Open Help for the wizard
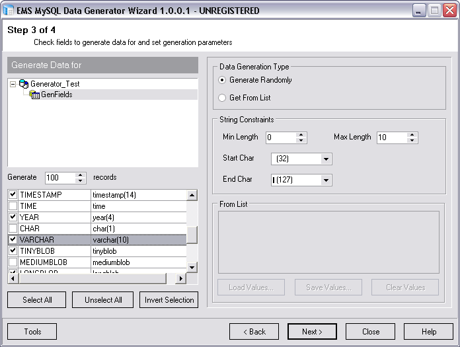Viewport: 460px width, 347px height. coord(429,332)
